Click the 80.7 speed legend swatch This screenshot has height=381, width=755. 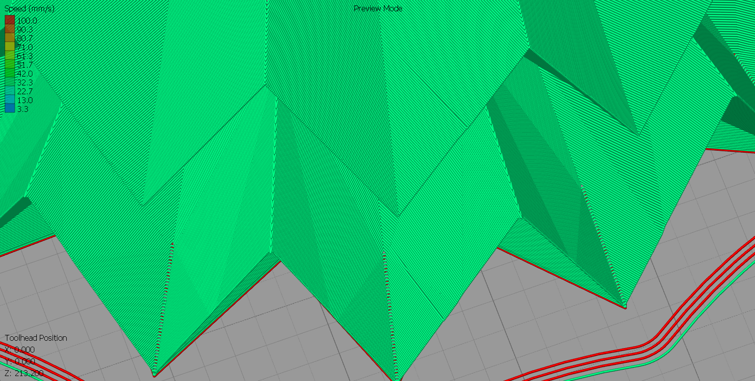coord(10,38)
